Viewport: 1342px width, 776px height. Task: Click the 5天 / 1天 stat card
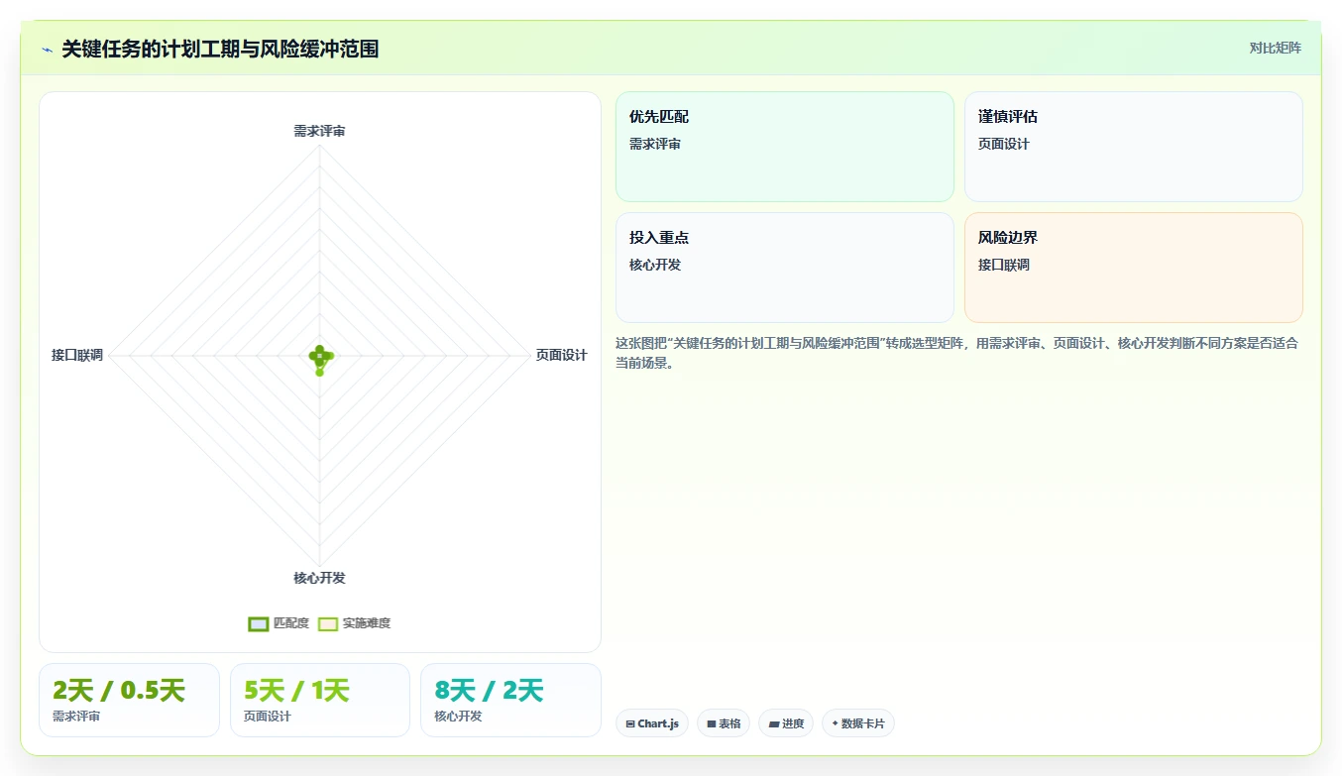[320, 700]
